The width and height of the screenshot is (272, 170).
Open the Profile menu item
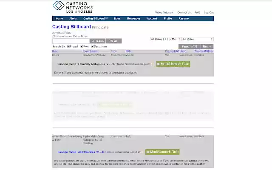(x=168, y=19)
